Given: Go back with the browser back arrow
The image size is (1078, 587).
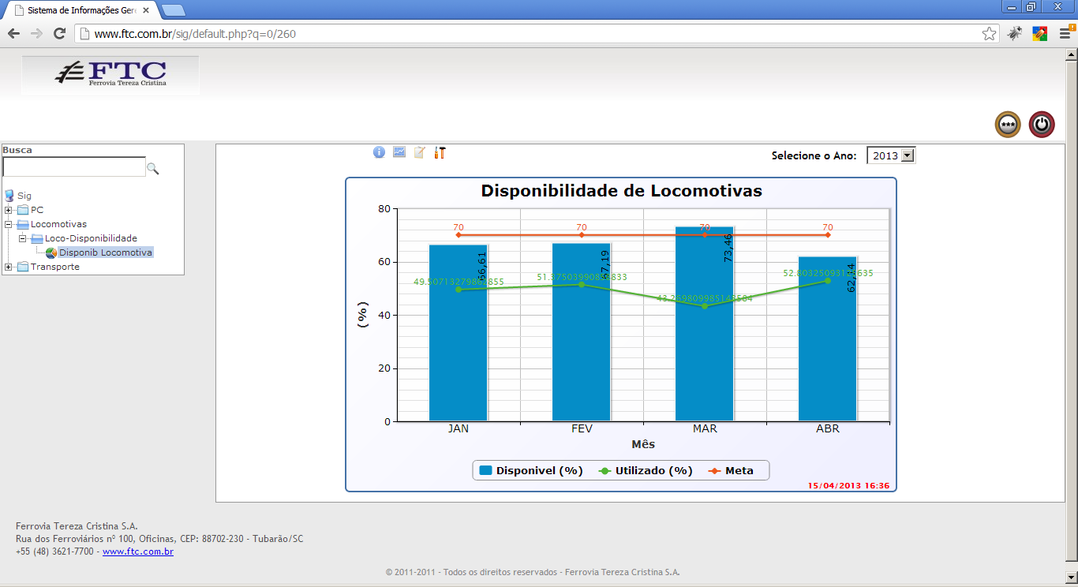Looking at the screenshot, I should (x=13, y=34).
